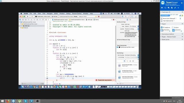
Task: Open Telegram from the Windows taskbar
Action: [x=31, y=101]
